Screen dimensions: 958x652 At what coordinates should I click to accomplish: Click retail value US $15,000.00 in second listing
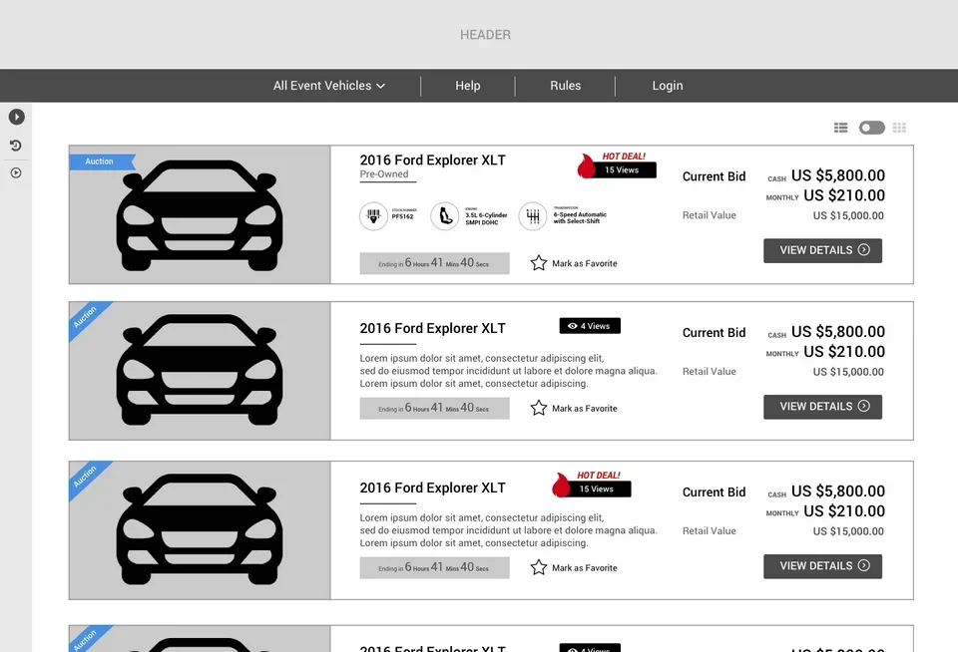click(848, 372)
